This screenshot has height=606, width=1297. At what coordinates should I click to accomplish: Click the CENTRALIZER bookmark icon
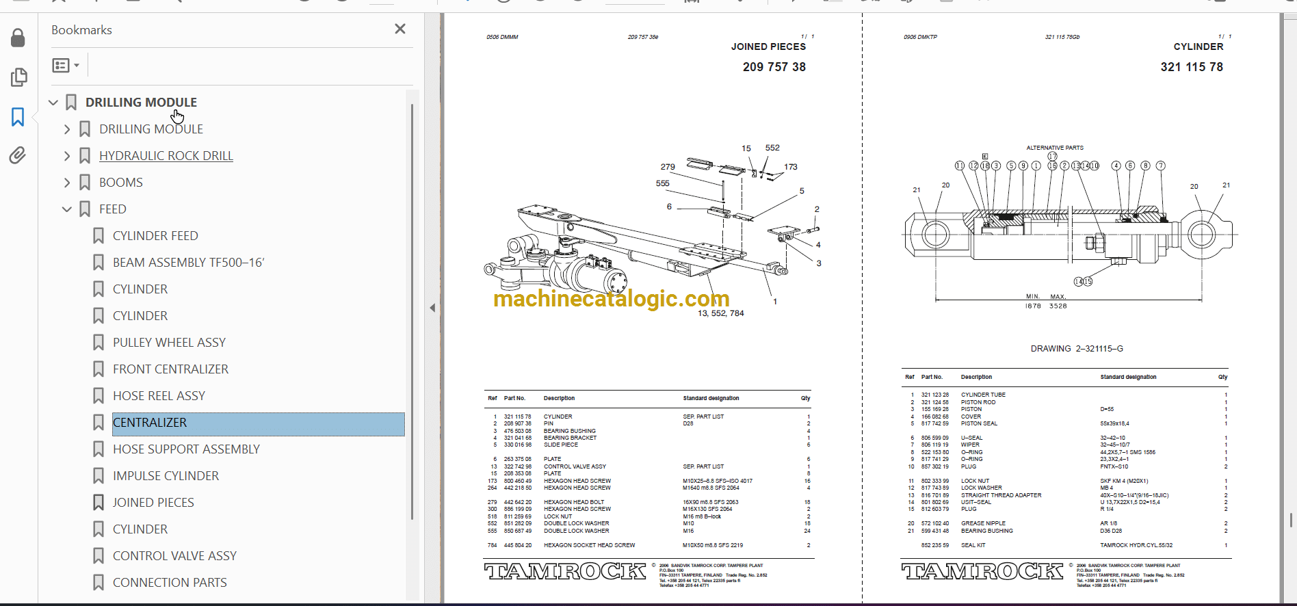[99, 423]
